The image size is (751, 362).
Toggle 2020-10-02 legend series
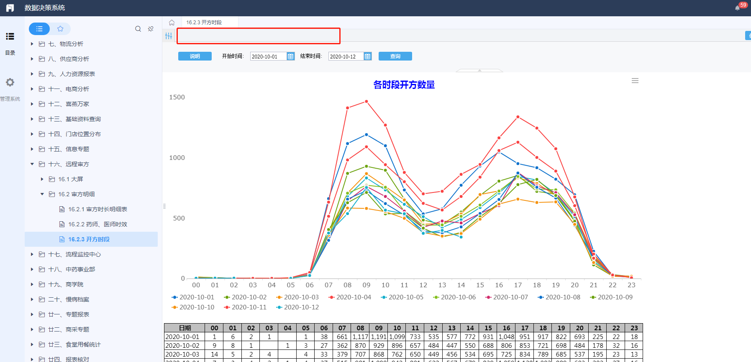(245, 297)
